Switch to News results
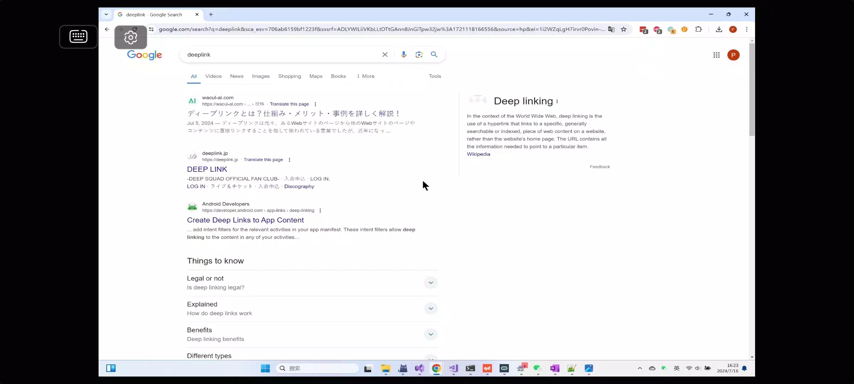 [237, 76]
